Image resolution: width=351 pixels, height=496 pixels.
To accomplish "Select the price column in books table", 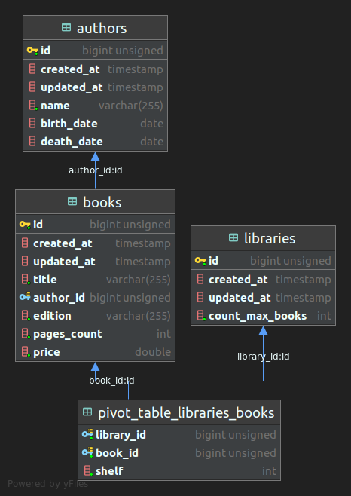I will coord(95,352).
